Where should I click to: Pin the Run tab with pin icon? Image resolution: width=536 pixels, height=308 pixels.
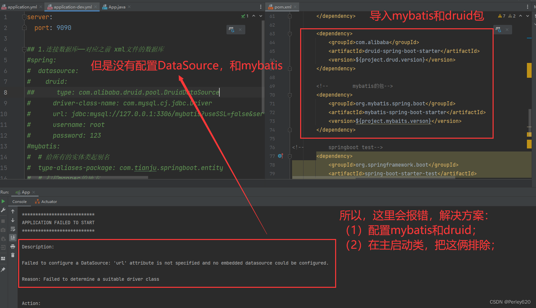[x=3, y=270]
